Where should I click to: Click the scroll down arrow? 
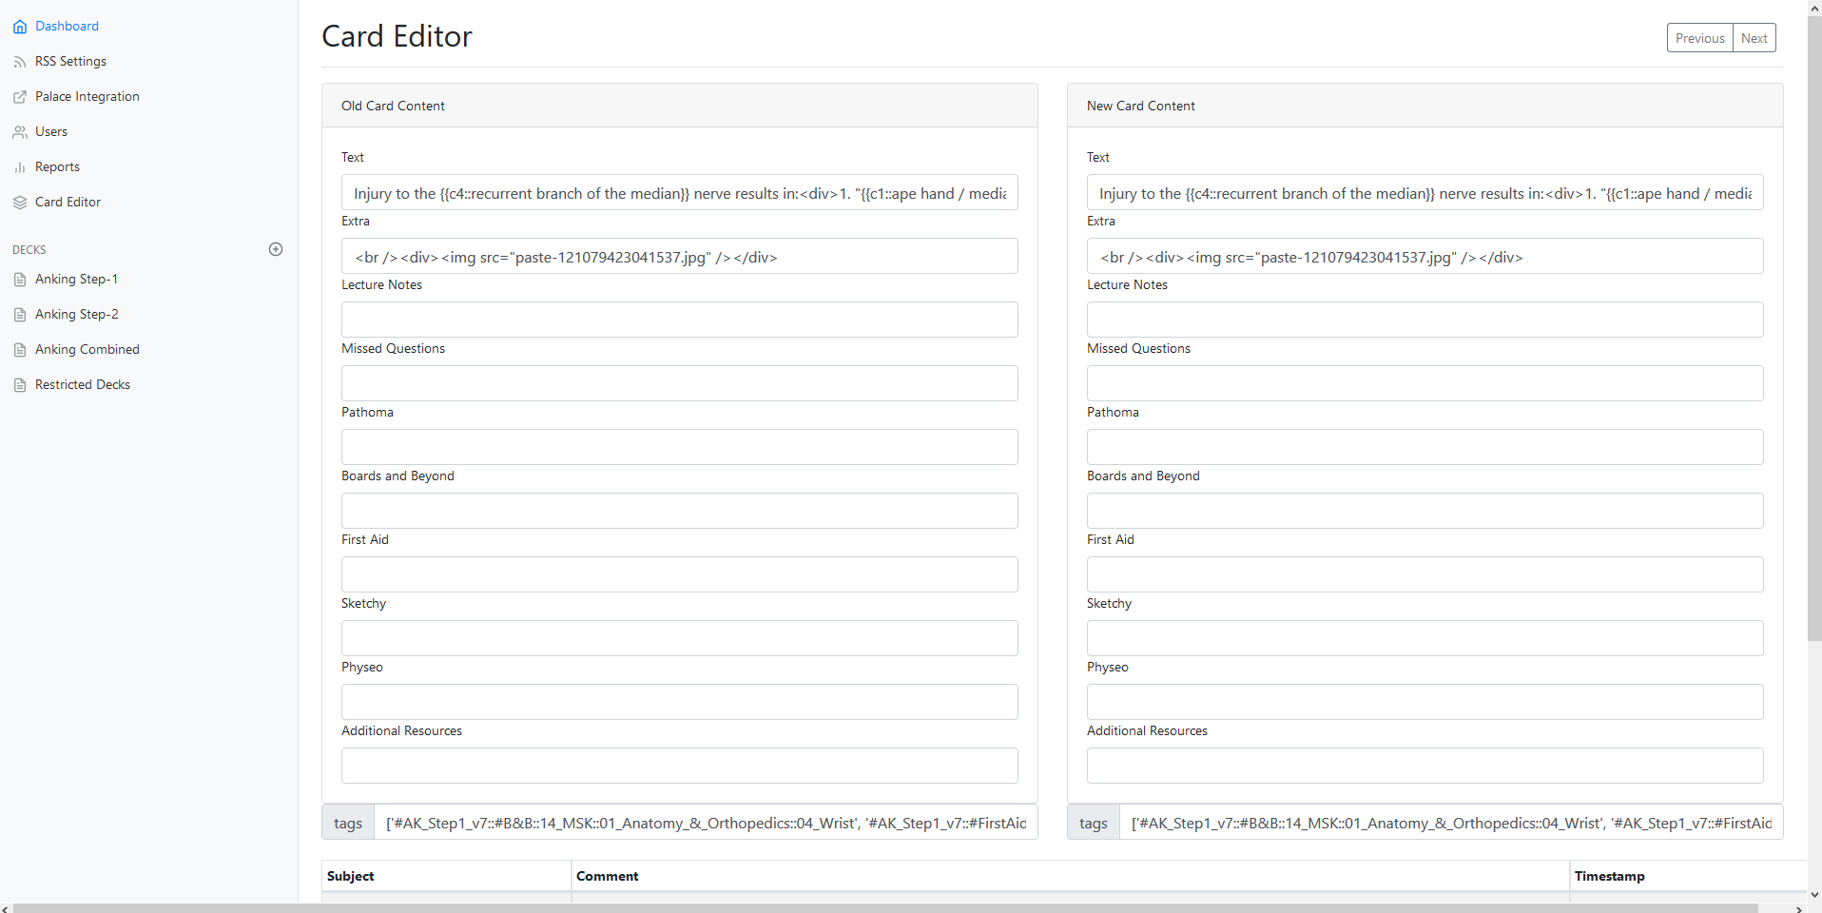click(x=1814, y=895)
